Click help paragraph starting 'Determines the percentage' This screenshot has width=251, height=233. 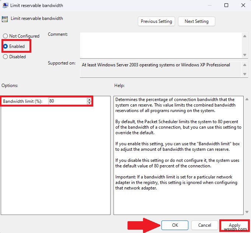(175, 105)
